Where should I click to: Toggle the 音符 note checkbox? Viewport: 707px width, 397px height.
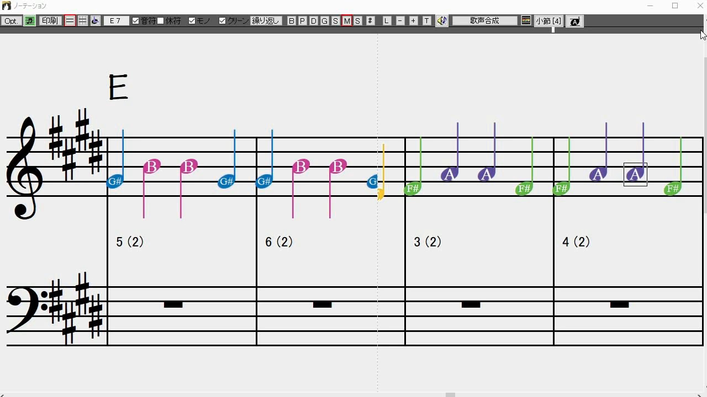point(144,21)
